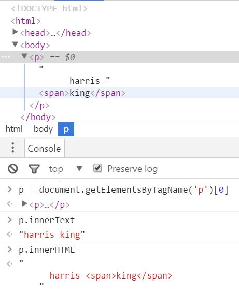Click the clear console icon
239x293 pixels.
click(13, 169)
